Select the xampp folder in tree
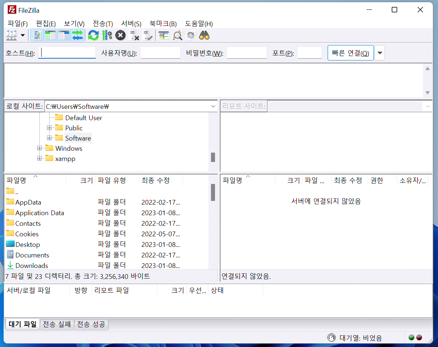The width and height of the screenshot is (438, 347). 65,158
